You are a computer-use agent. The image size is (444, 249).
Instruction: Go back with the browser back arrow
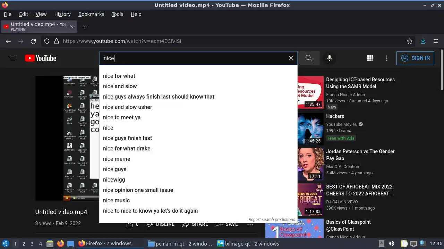(x=8, y=41)
